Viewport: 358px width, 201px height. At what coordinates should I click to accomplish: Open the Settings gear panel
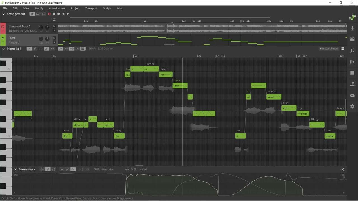tap(352, 106)
